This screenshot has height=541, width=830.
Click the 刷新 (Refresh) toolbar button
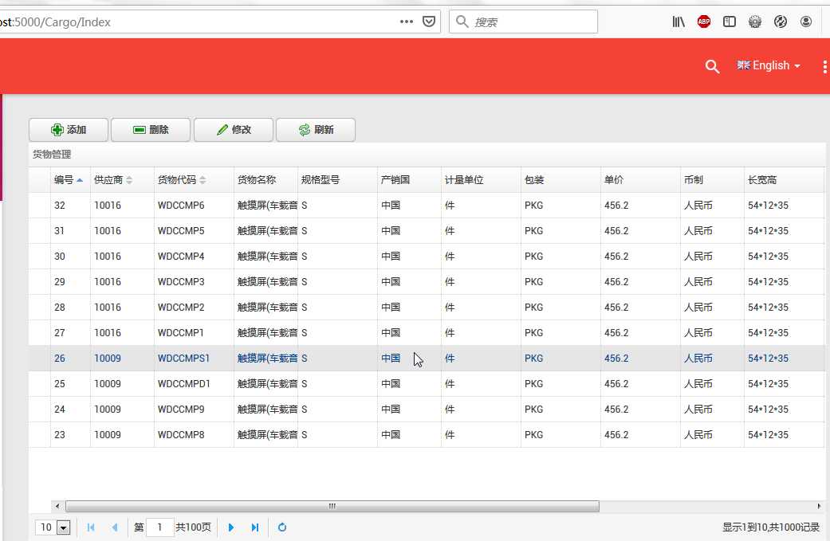pyautogui.click(x=316, y=130)
